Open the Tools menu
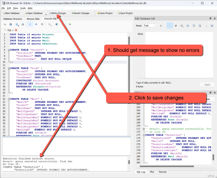 [x=23, y=8]
